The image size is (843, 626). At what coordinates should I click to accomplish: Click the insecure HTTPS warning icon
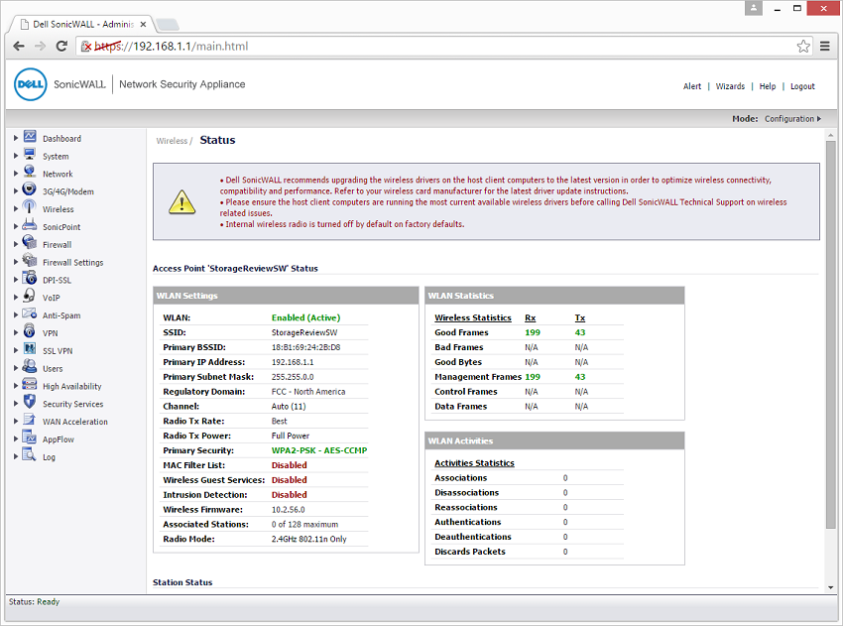86,47
